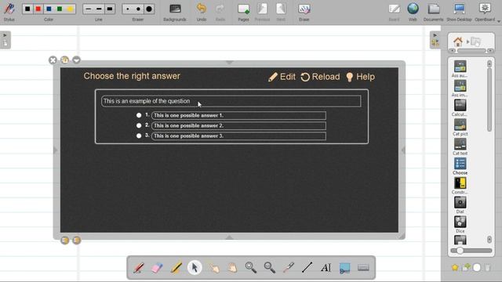502x282 pixels.
Task: Click Edit in the quiz widget
Action: pos(282,77)
